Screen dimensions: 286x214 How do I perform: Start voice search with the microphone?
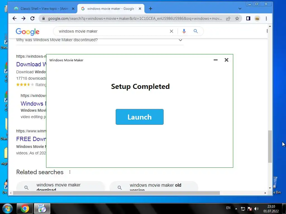[x=184, y=31]
